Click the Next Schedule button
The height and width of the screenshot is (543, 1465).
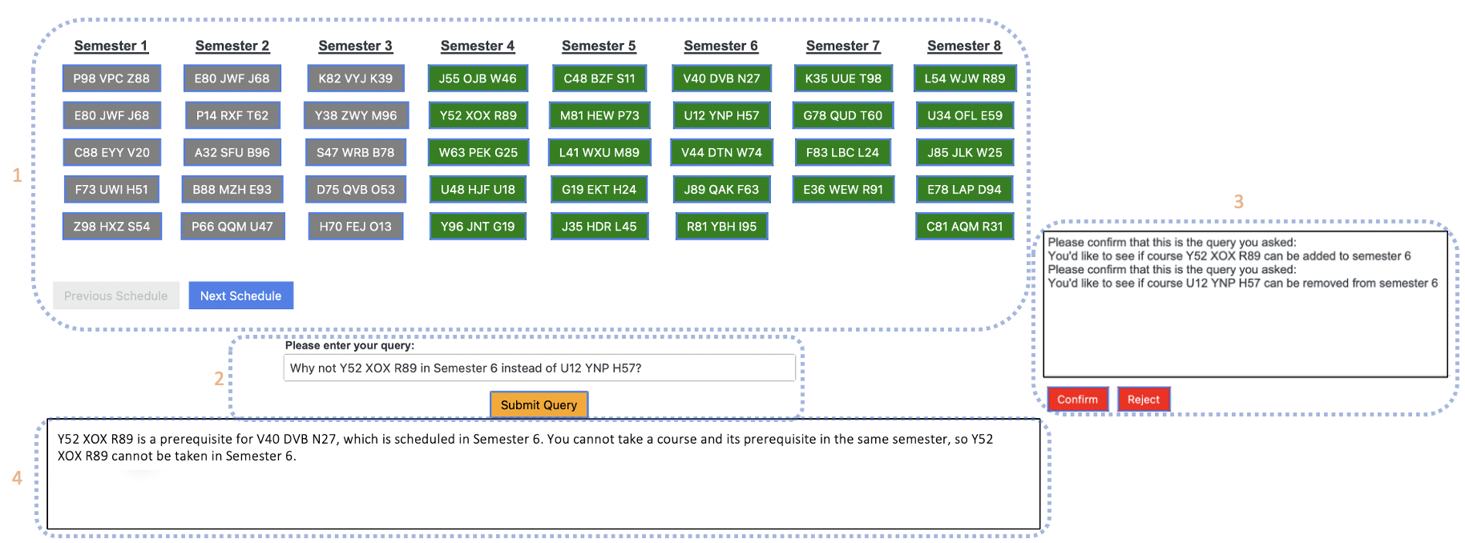click(x=240, y=296)
